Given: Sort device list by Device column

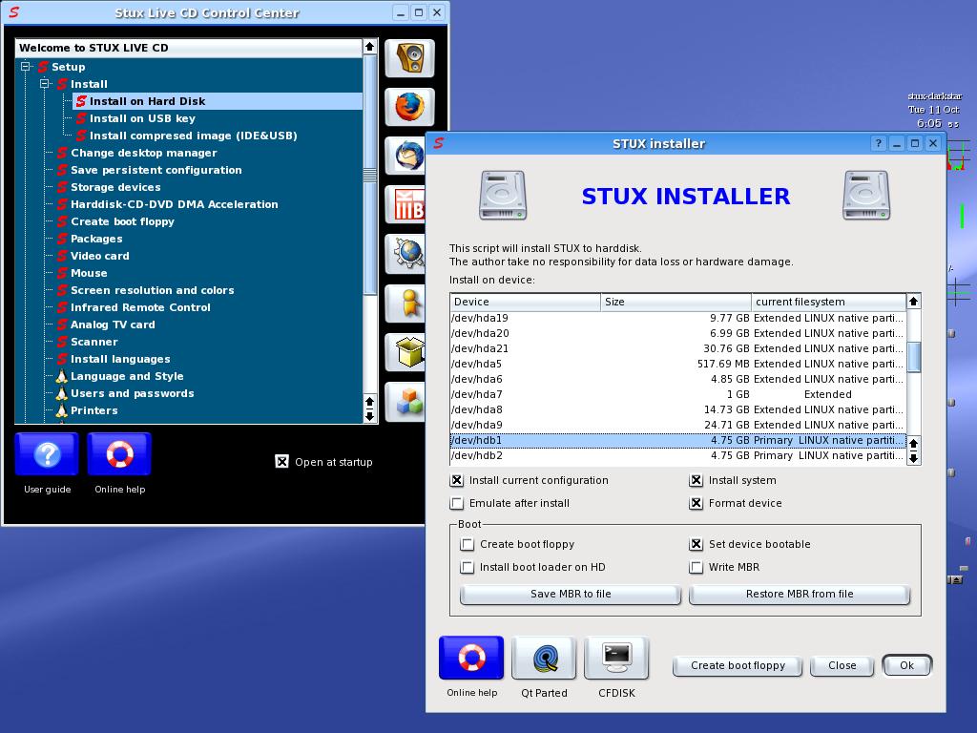Looking at the screenshot, I should point(526,302).
